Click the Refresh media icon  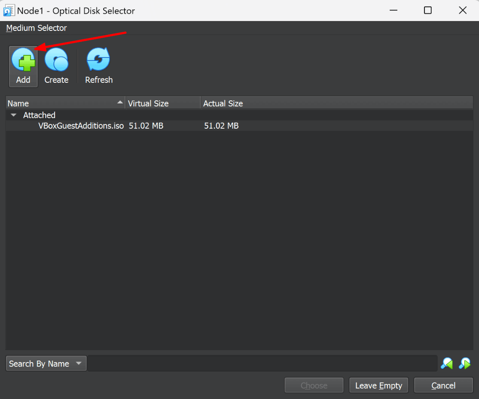[x=98, y=60]
